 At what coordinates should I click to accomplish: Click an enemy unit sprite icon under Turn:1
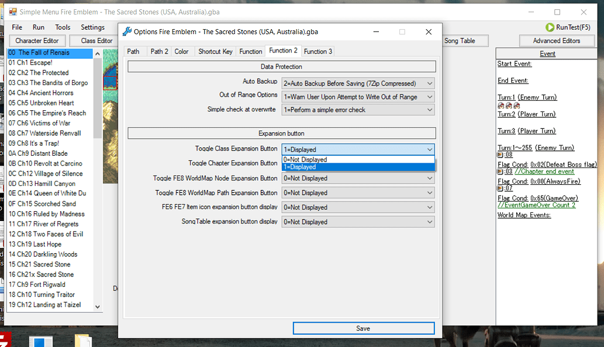pyautogui.click(x=501, y=106)
